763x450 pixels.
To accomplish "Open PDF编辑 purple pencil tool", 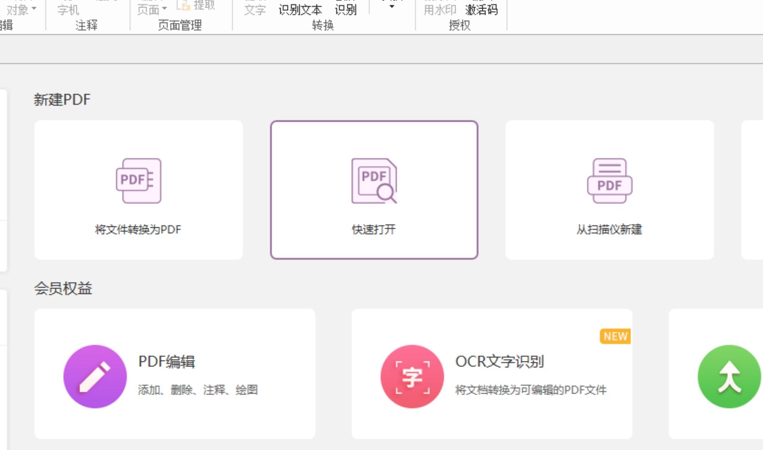I will 95,377.
